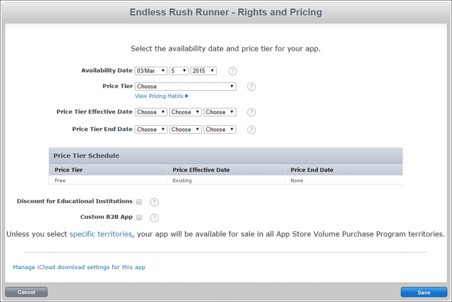Select the Free row in Price Tier Schedule

(108, 180)
